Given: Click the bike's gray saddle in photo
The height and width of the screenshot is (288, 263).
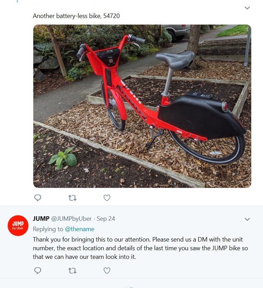Looking at the screenshot, I should [175, 59].
